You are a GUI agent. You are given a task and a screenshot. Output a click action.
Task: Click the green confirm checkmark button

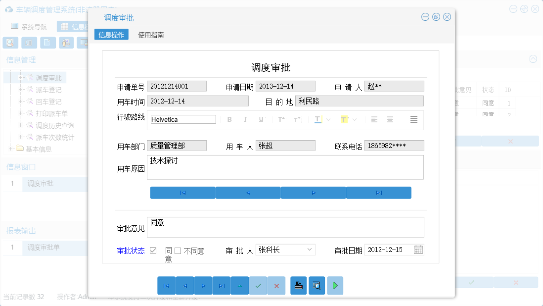click(x=258, y=286)
